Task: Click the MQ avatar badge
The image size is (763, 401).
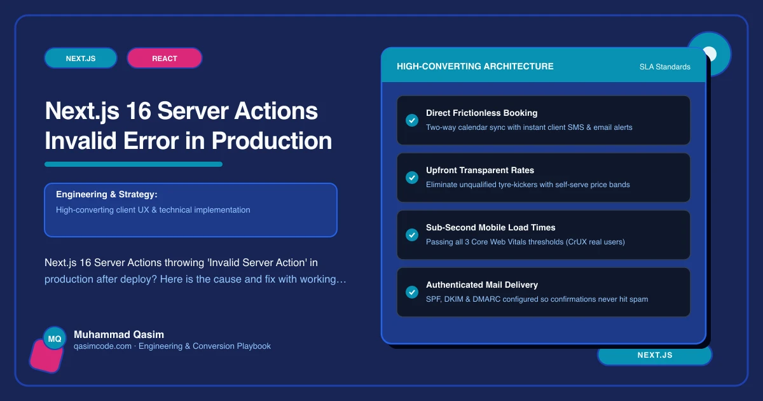Action: (x=55, y=339)
